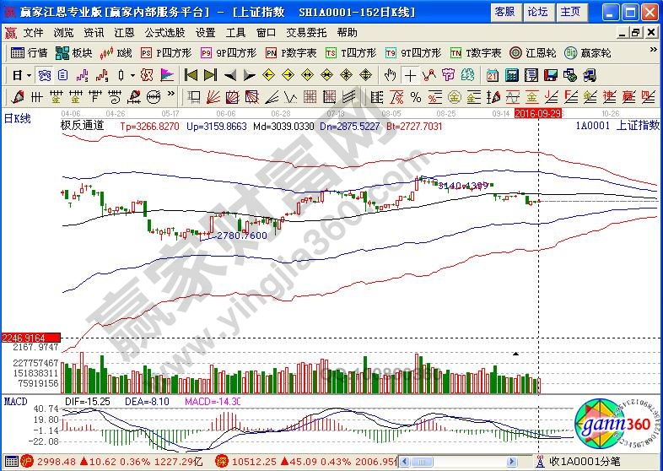
Task: Open the P四方形 tool
Action: point(166,53)
